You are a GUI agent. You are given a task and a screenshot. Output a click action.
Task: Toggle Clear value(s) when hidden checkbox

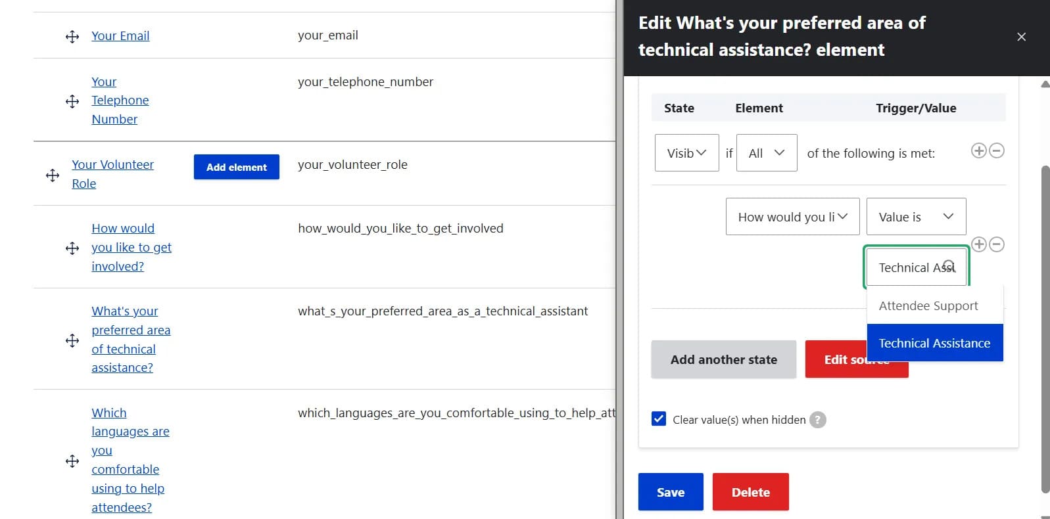coord(659,419)
